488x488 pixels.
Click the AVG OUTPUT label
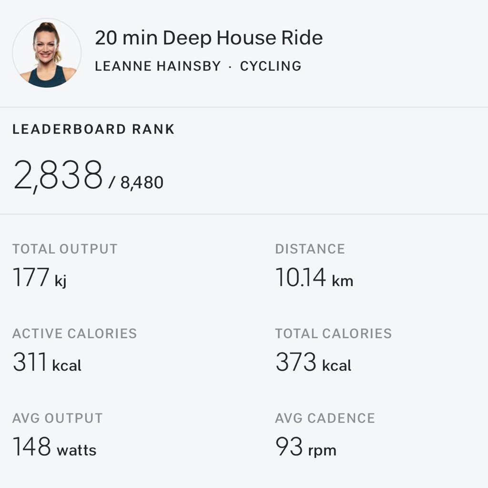click(x=57, y=418)
